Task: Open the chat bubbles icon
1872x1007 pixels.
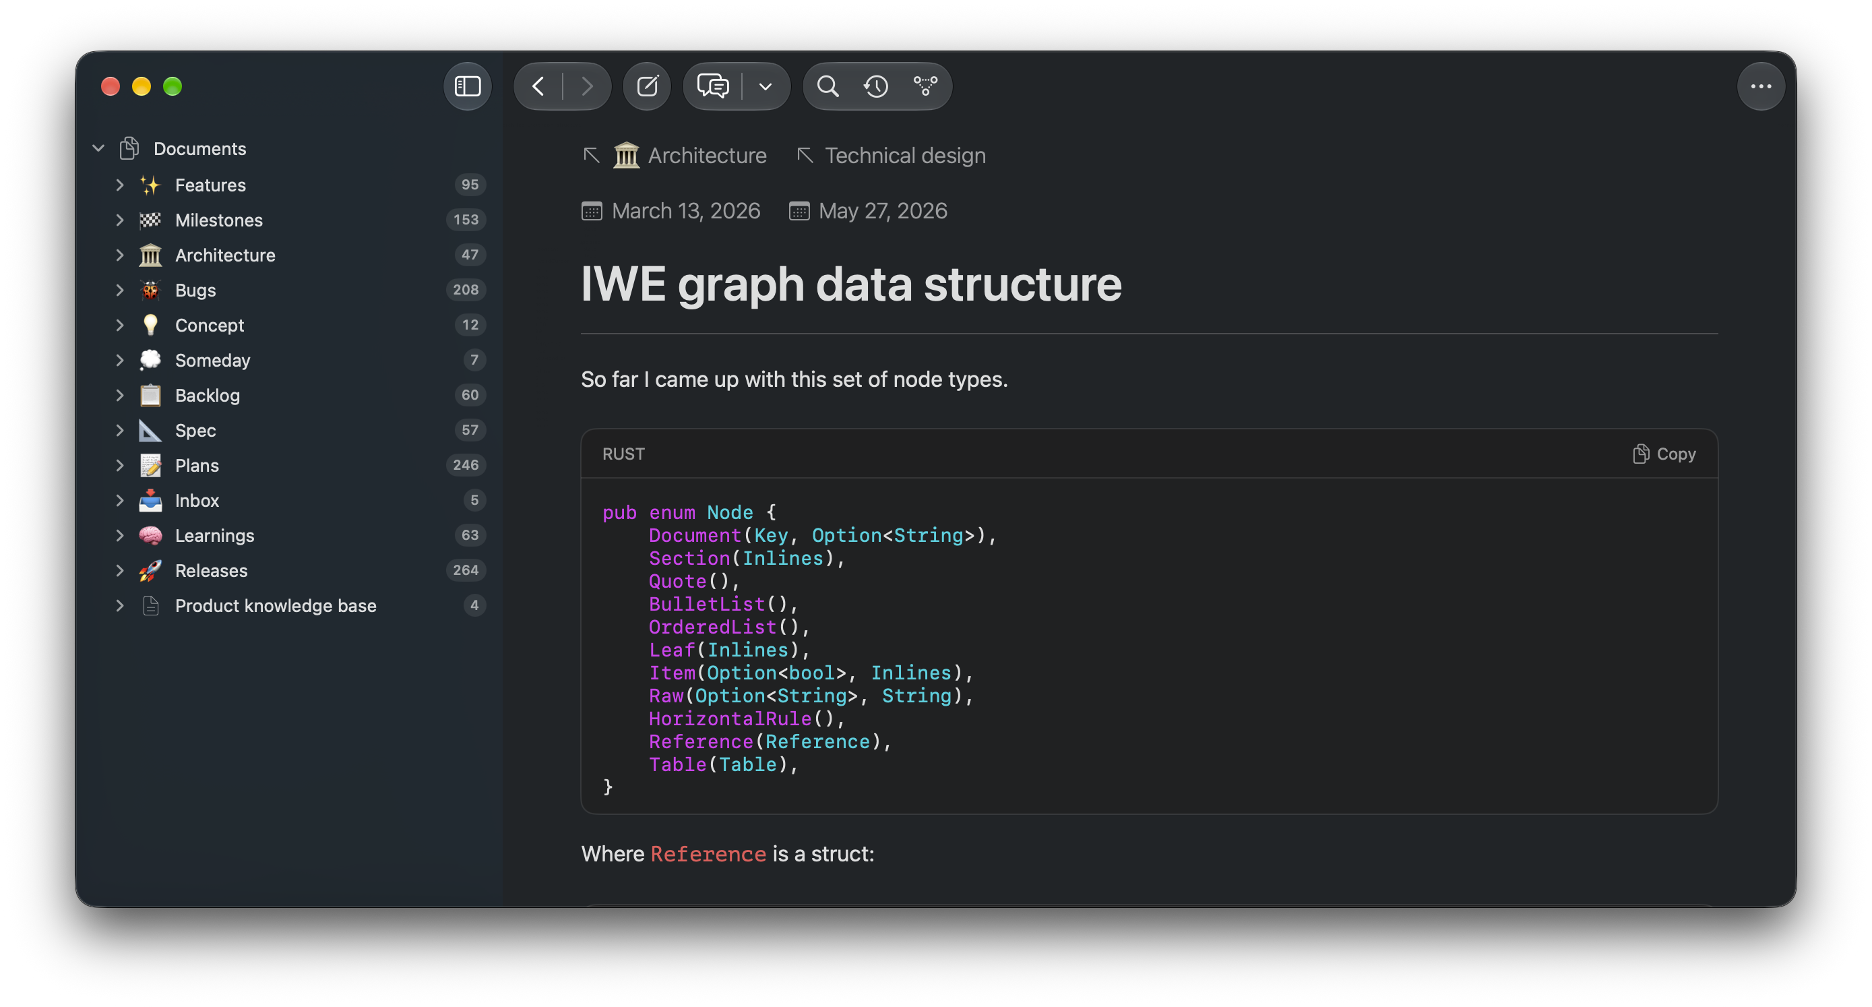Action: 712,86
